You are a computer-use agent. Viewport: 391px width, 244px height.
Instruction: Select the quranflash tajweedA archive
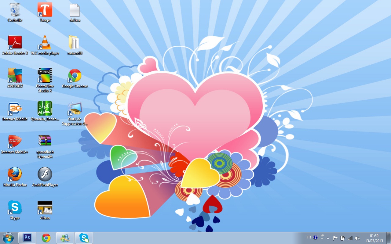pos(45,146)
